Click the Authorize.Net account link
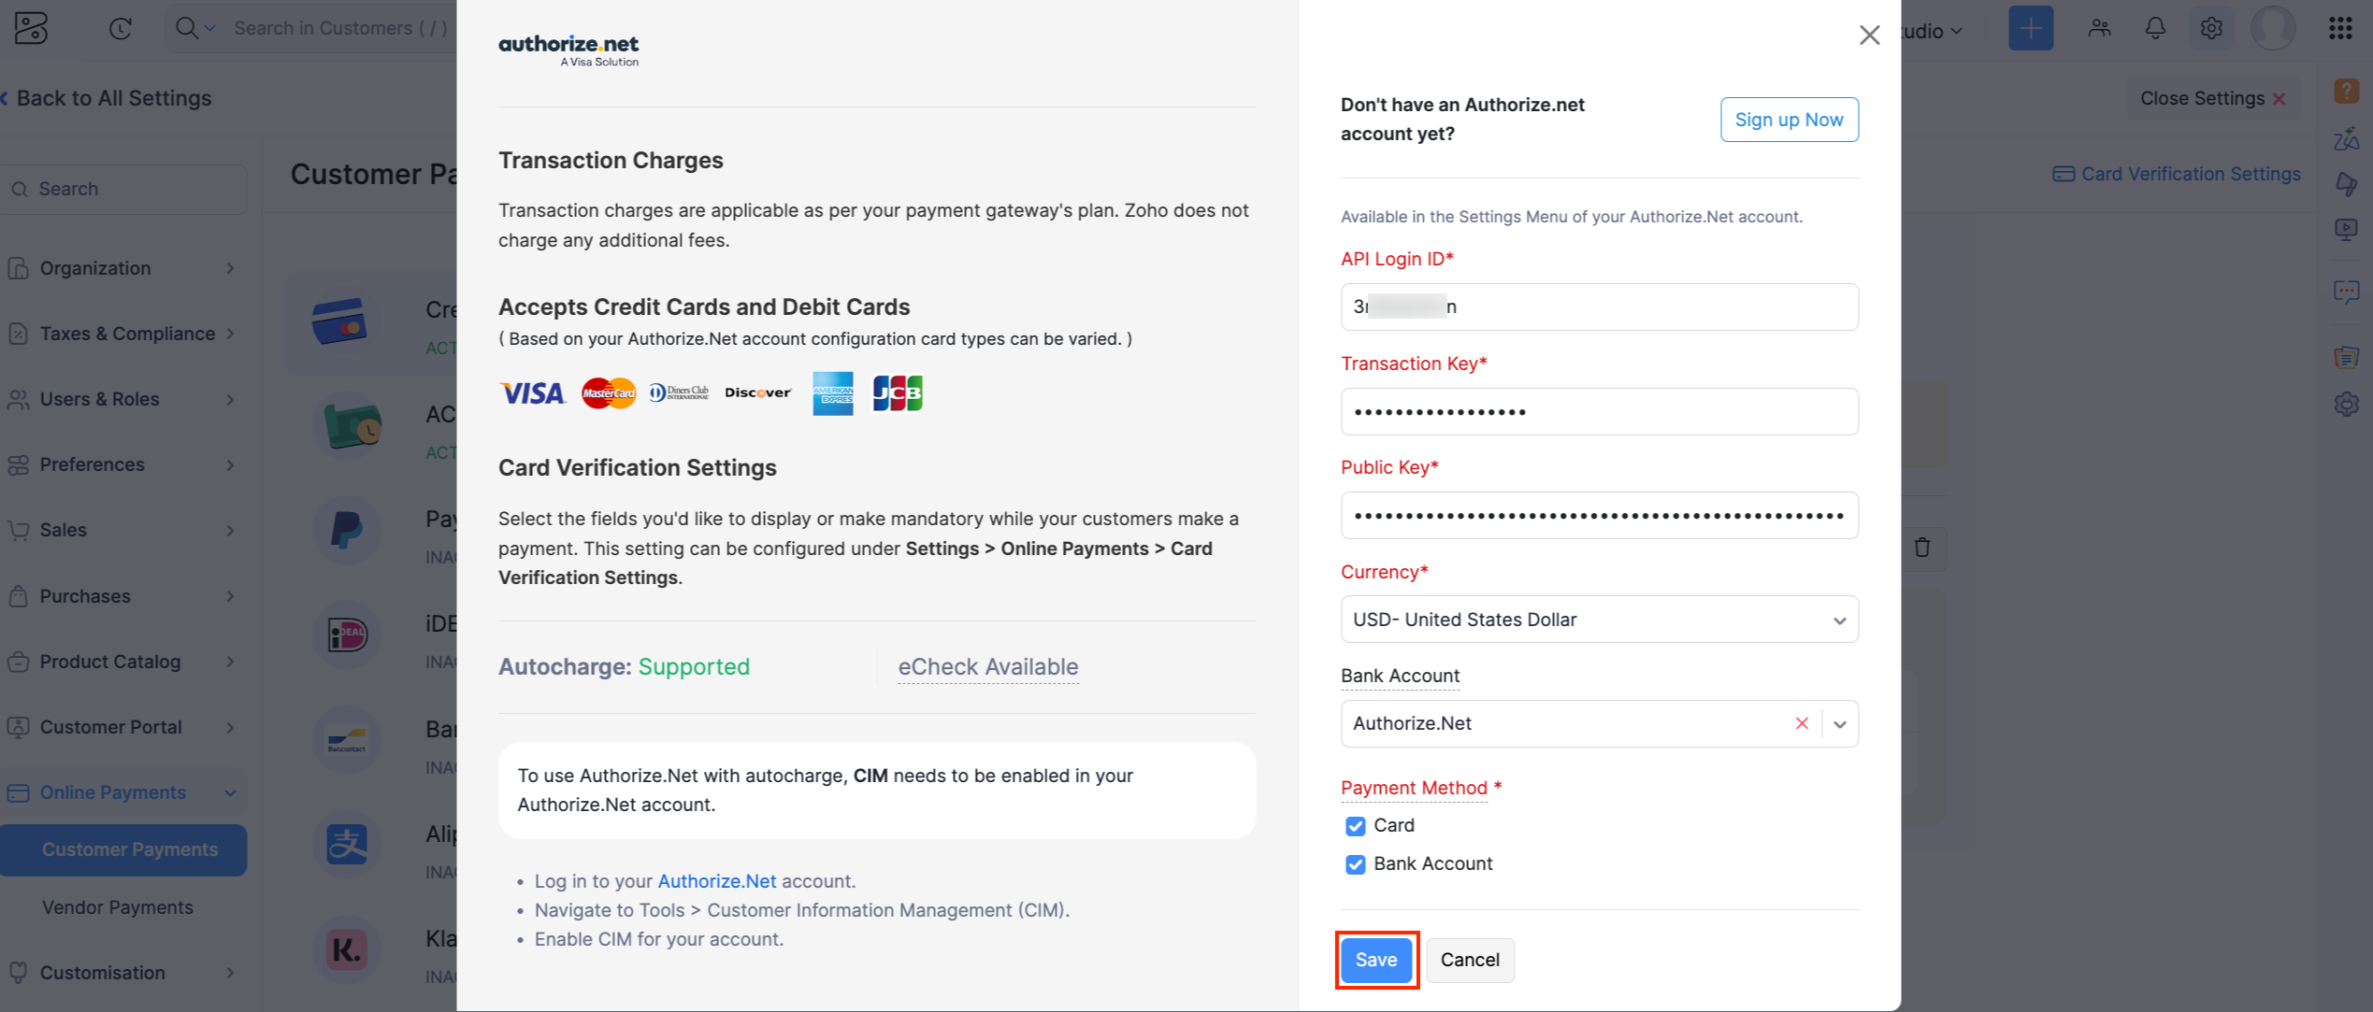Screen dimensions: 2373x1012 pos(716,880)
